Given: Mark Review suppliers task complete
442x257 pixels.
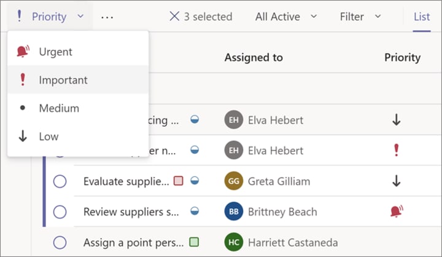Looking at the screenshot, I should click(60, 212).
